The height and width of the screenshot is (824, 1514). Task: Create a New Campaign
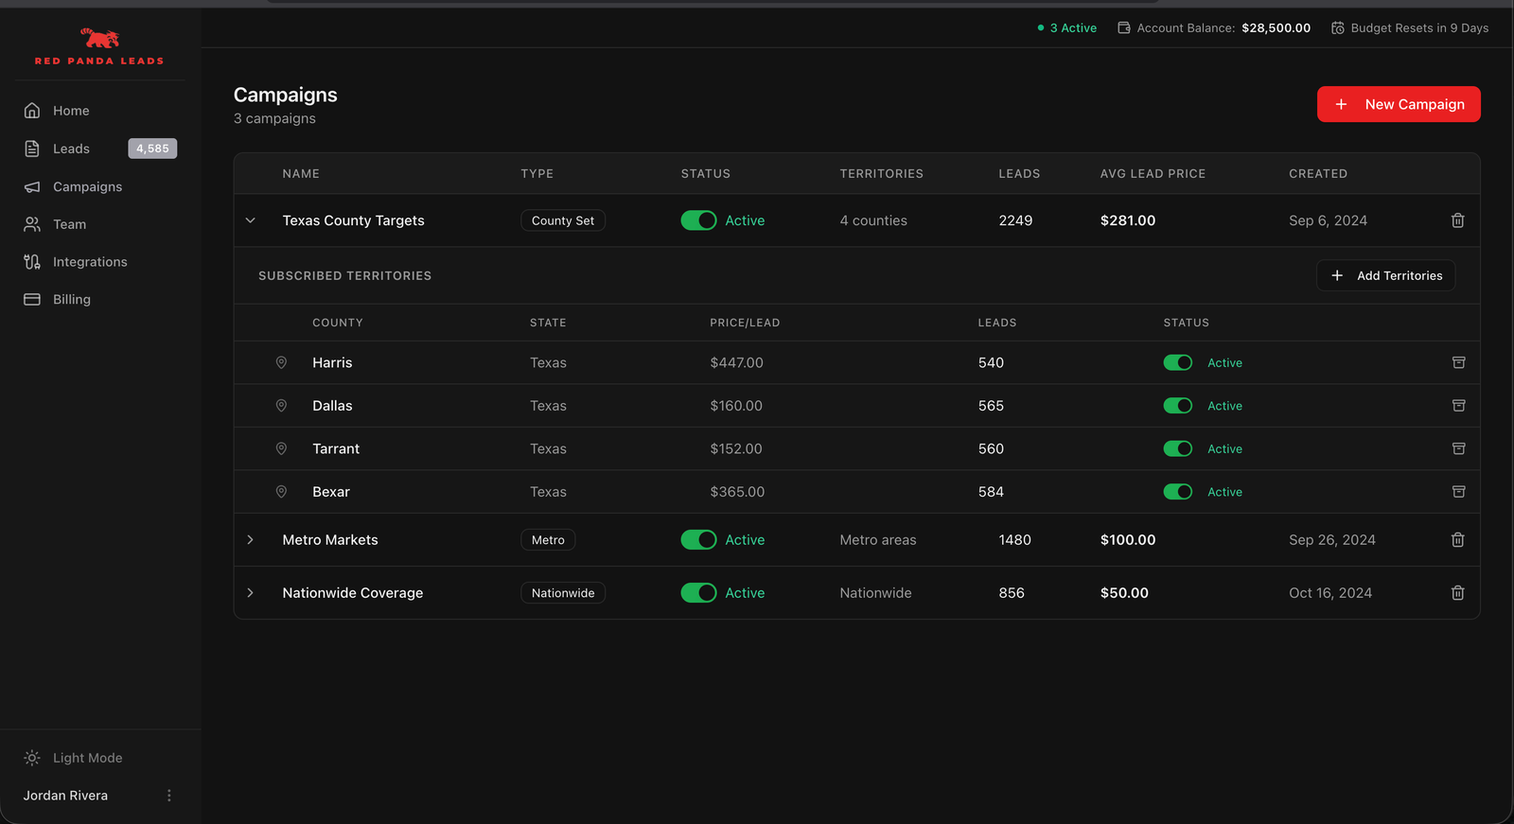(1399, 104)
